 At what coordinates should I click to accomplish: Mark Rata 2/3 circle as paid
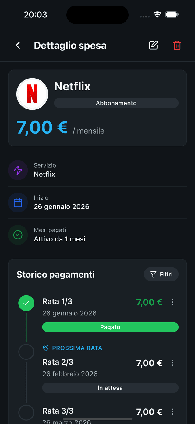[26, 352]
